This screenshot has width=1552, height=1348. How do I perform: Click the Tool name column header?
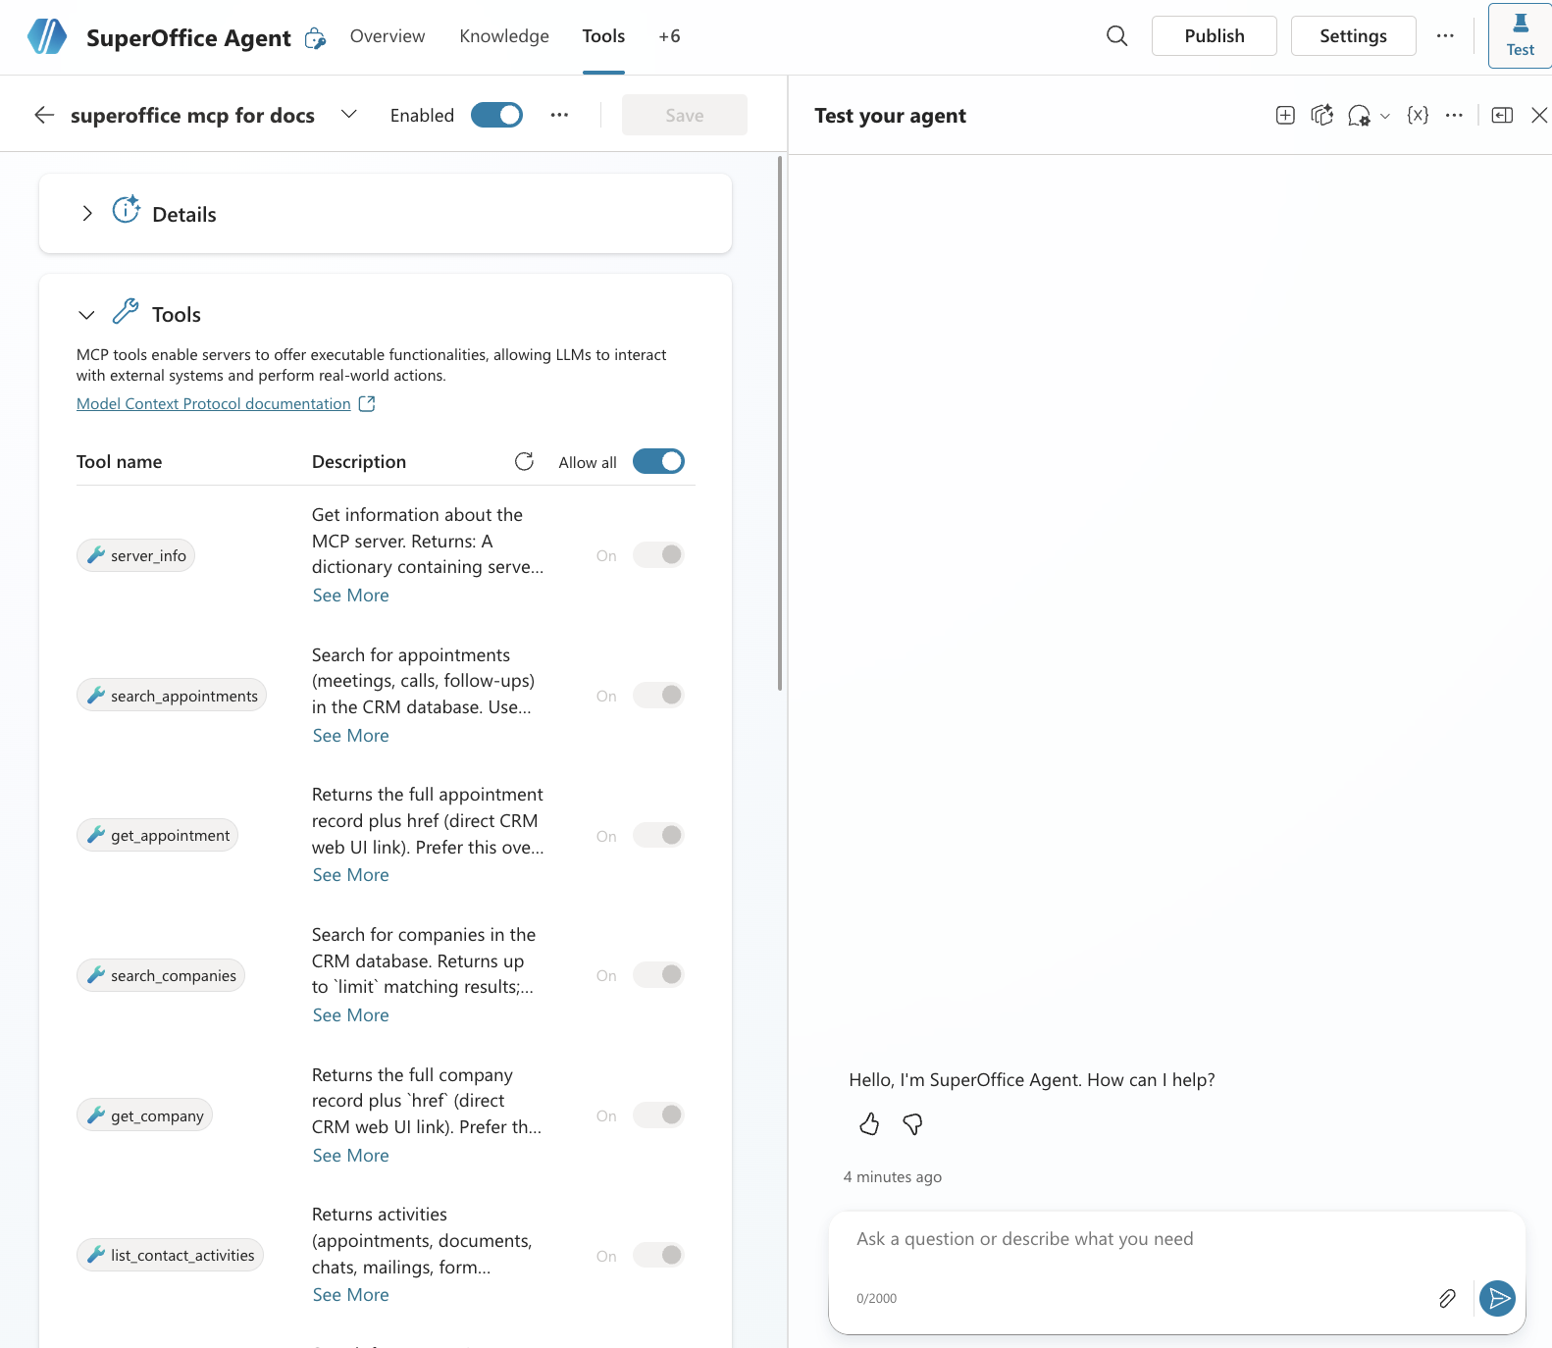[x=119, y=462]
